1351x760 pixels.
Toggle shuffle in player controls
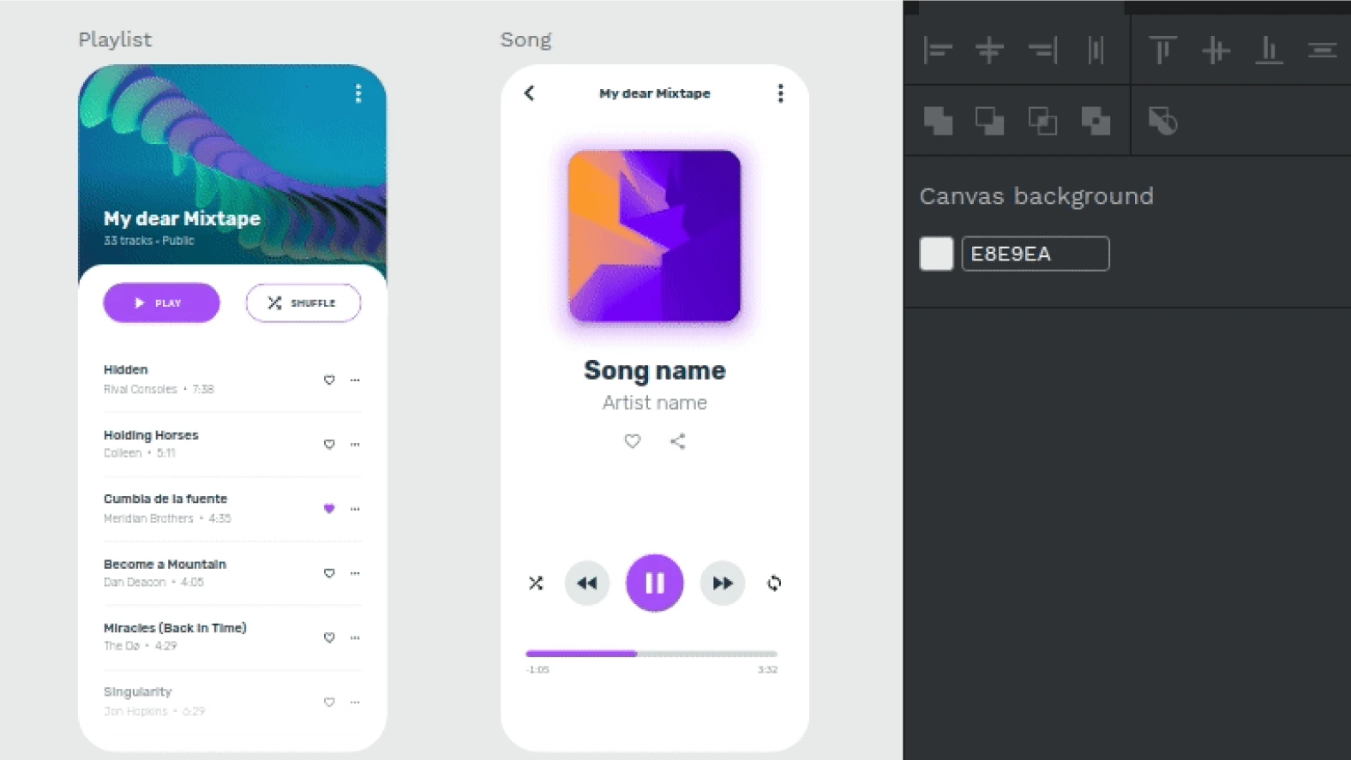(x=536, y=583)
